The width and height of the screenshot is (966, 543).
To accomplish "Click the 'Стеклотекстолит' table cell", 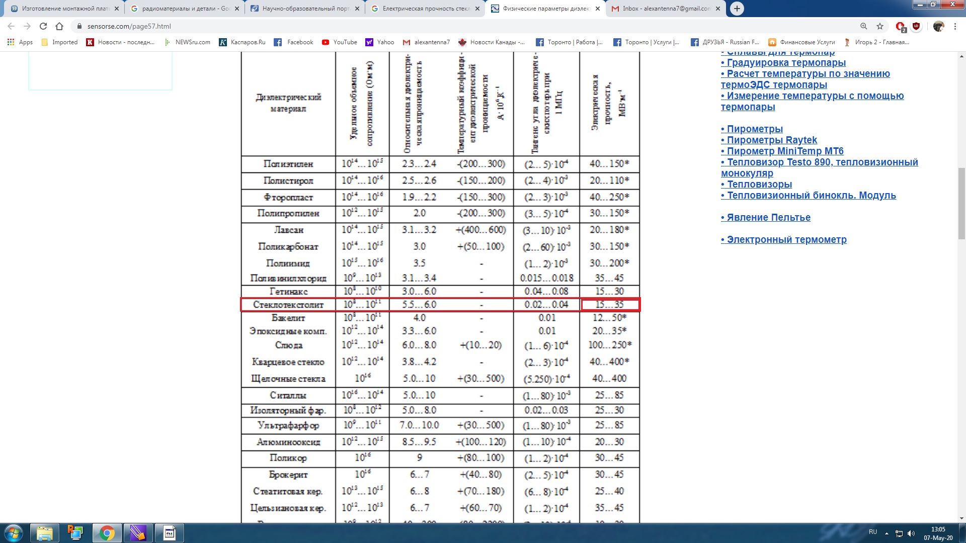I will tap(288, 305).
